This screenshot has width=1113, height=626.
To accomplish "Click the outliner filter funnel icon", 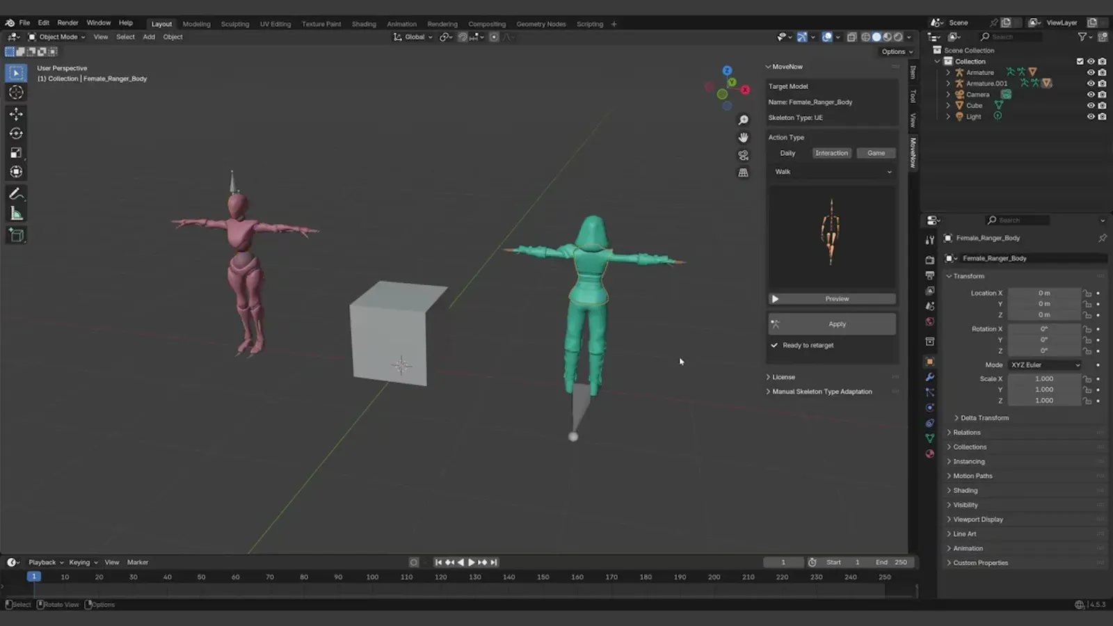I will [1082, 37].
